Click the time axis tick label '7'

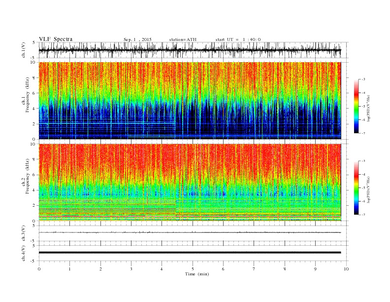(254, 269)
